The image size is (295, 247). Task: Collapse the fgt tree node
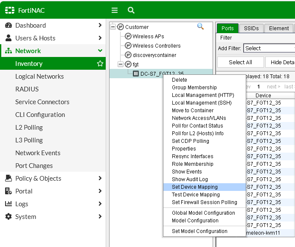click(121, 64)
